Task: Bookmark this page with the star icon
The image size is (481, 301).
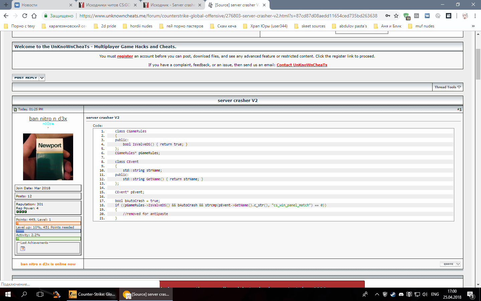Action: tap(396, 16)
